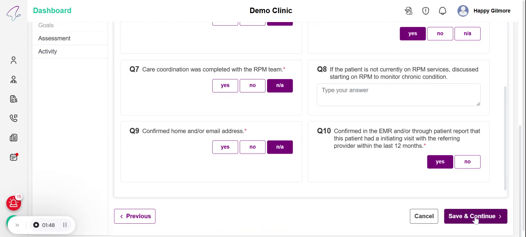The height and width of the screenshot is (237, 526).
Task: Open the billing document sidebar icon
Action: click(13, 99)
